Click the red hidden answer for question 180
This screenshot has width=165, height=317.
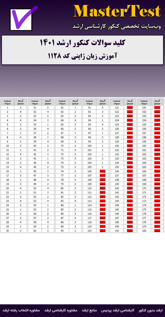pyautogui.click(x=157, y=231)
